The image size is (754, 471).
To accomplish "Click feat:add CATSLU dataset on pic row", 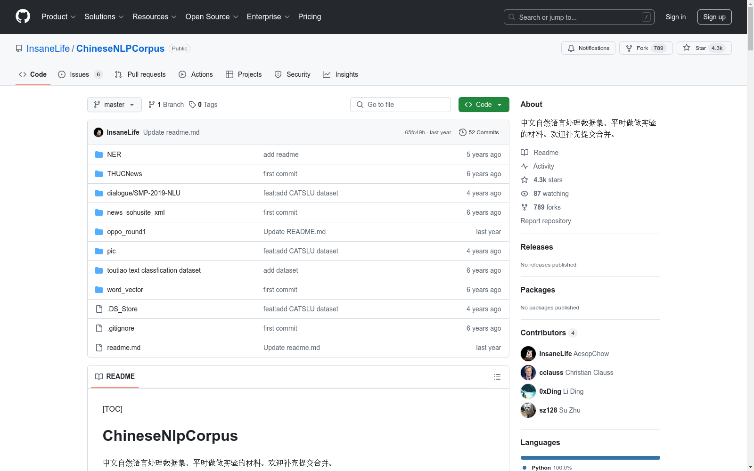I will point(301,251).
